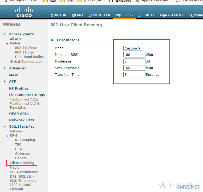Click the Scan Threshold input field
Image resolution: width=203 pixels, height=192 pixels.
pyautogui.click(x=134, y=68)
